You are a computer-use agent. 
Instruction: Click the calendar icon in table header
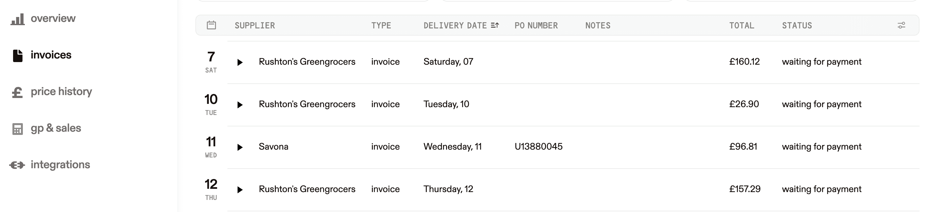211,25
